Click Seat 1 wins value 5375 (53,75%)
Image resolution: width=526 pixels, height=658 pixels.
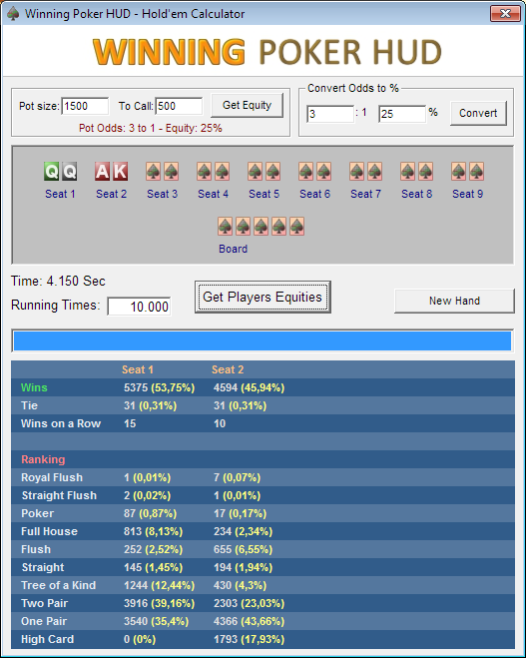coord(159,387)
